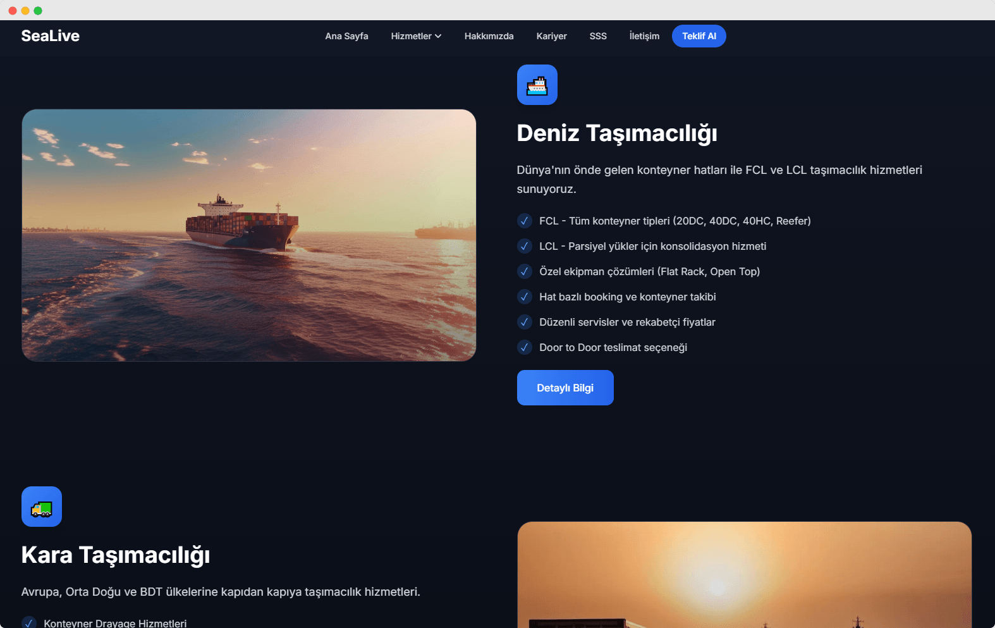Close the window with red button
Image resolution: width=995 pixels, height=628 pixels.
pos(13,11)
